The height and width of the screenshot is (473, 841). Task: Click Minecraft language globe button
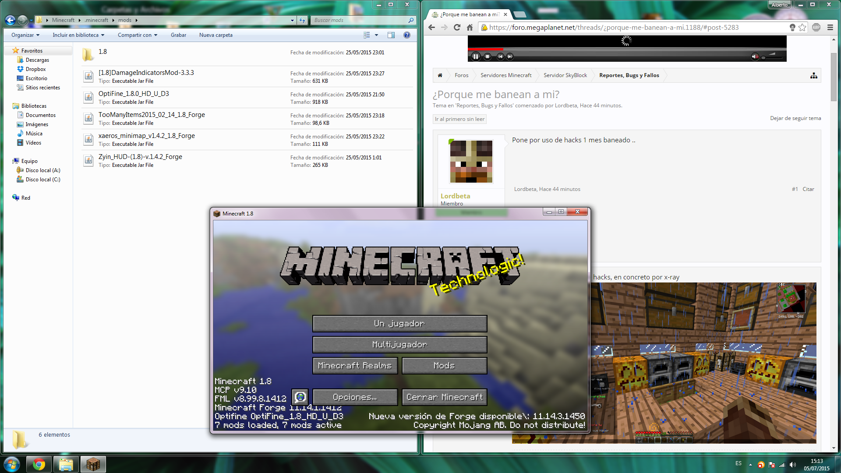tap(300, 397)
